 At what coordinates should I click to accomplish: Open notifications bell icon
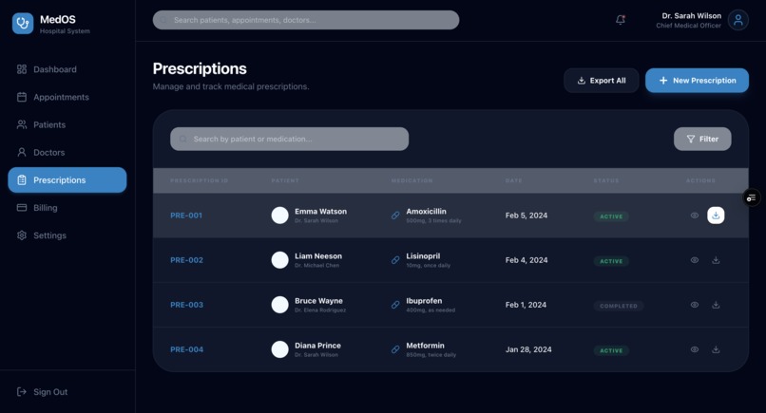[x=621, y=20]
